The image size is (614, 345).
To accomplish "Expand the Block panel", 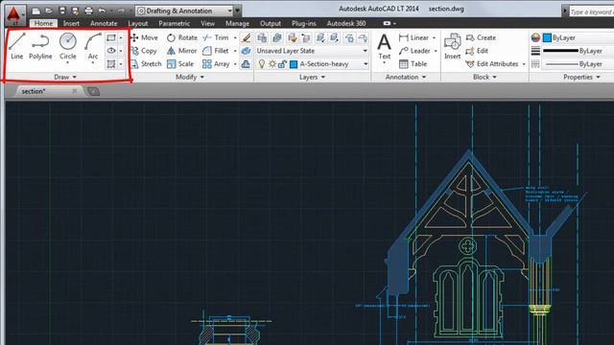I will 484,77.
